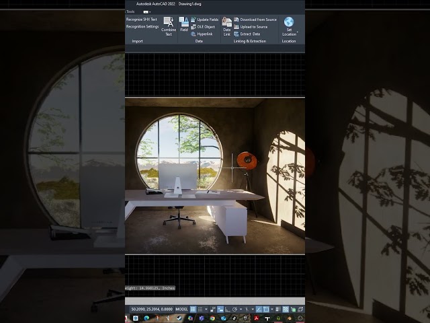Toggle infer constraints
This screenshot has width=430, height=323.
click(213, 310)
